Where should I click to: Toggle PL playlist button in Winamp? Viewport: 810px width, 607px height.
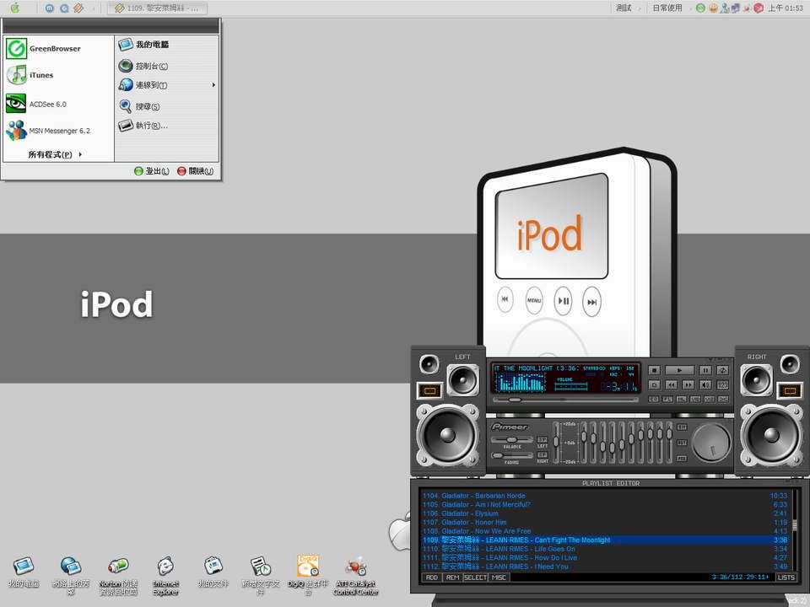pos(667,399)
